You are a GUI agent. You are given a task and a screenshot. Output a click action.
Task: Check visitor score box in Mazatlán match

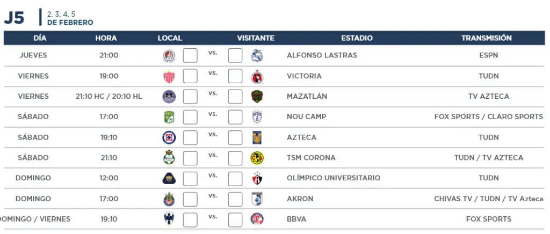pyautogui.click(x=235, y=96)
